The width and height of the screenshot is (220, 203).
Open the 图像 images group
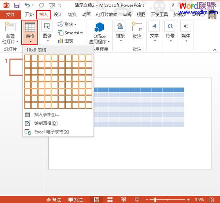point(47,32)
